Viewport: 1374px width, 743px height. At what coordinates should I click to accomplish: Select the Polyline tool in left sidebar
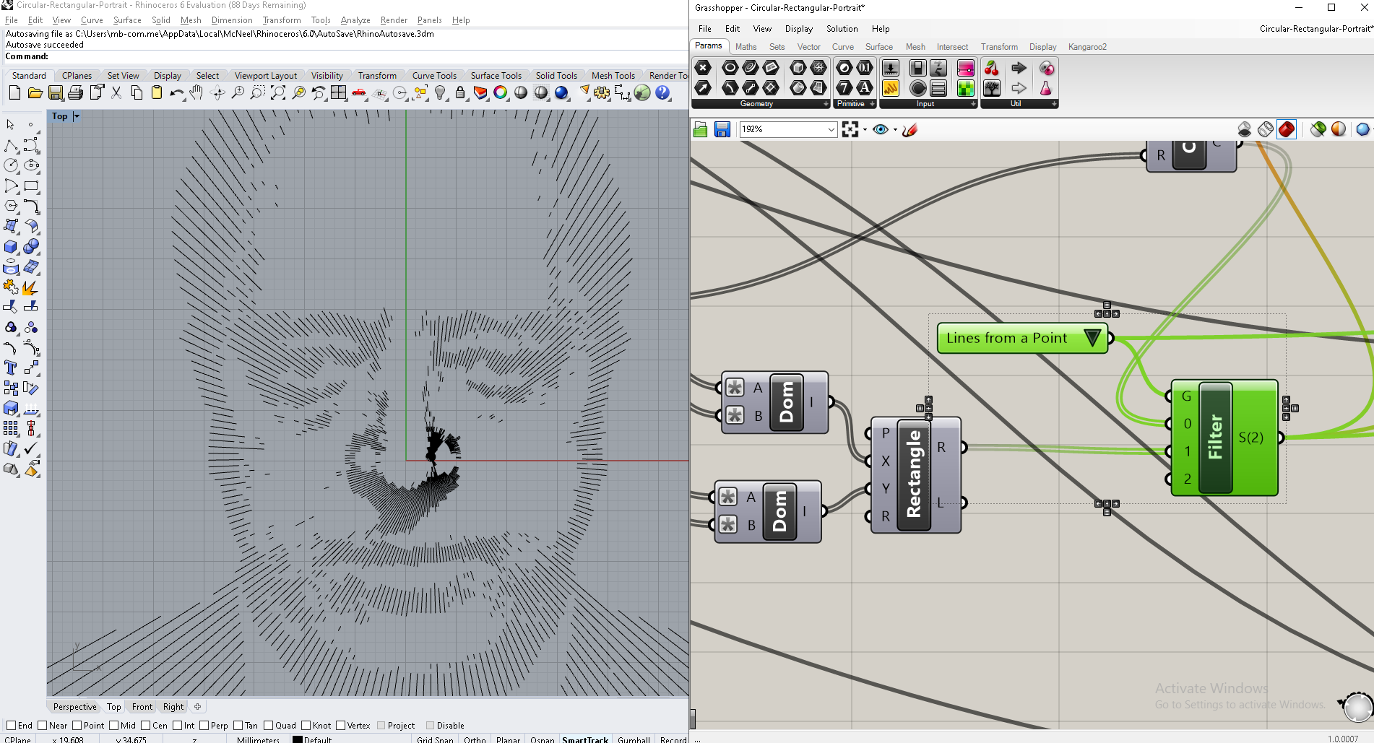(x=11, y=146)
